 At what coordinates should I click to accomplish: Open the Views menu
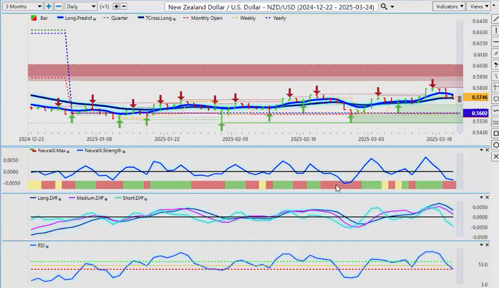coord(479,6)
